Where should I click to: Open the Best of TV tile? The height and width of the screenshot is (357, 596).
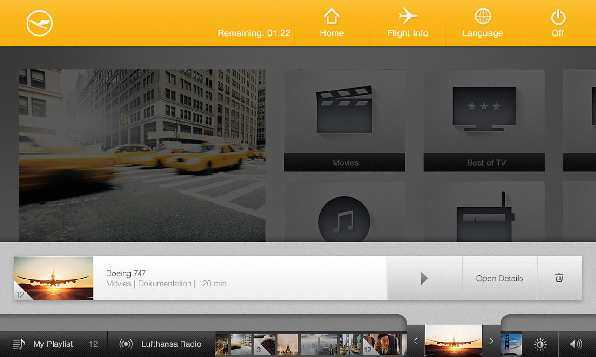coord(484,121)
